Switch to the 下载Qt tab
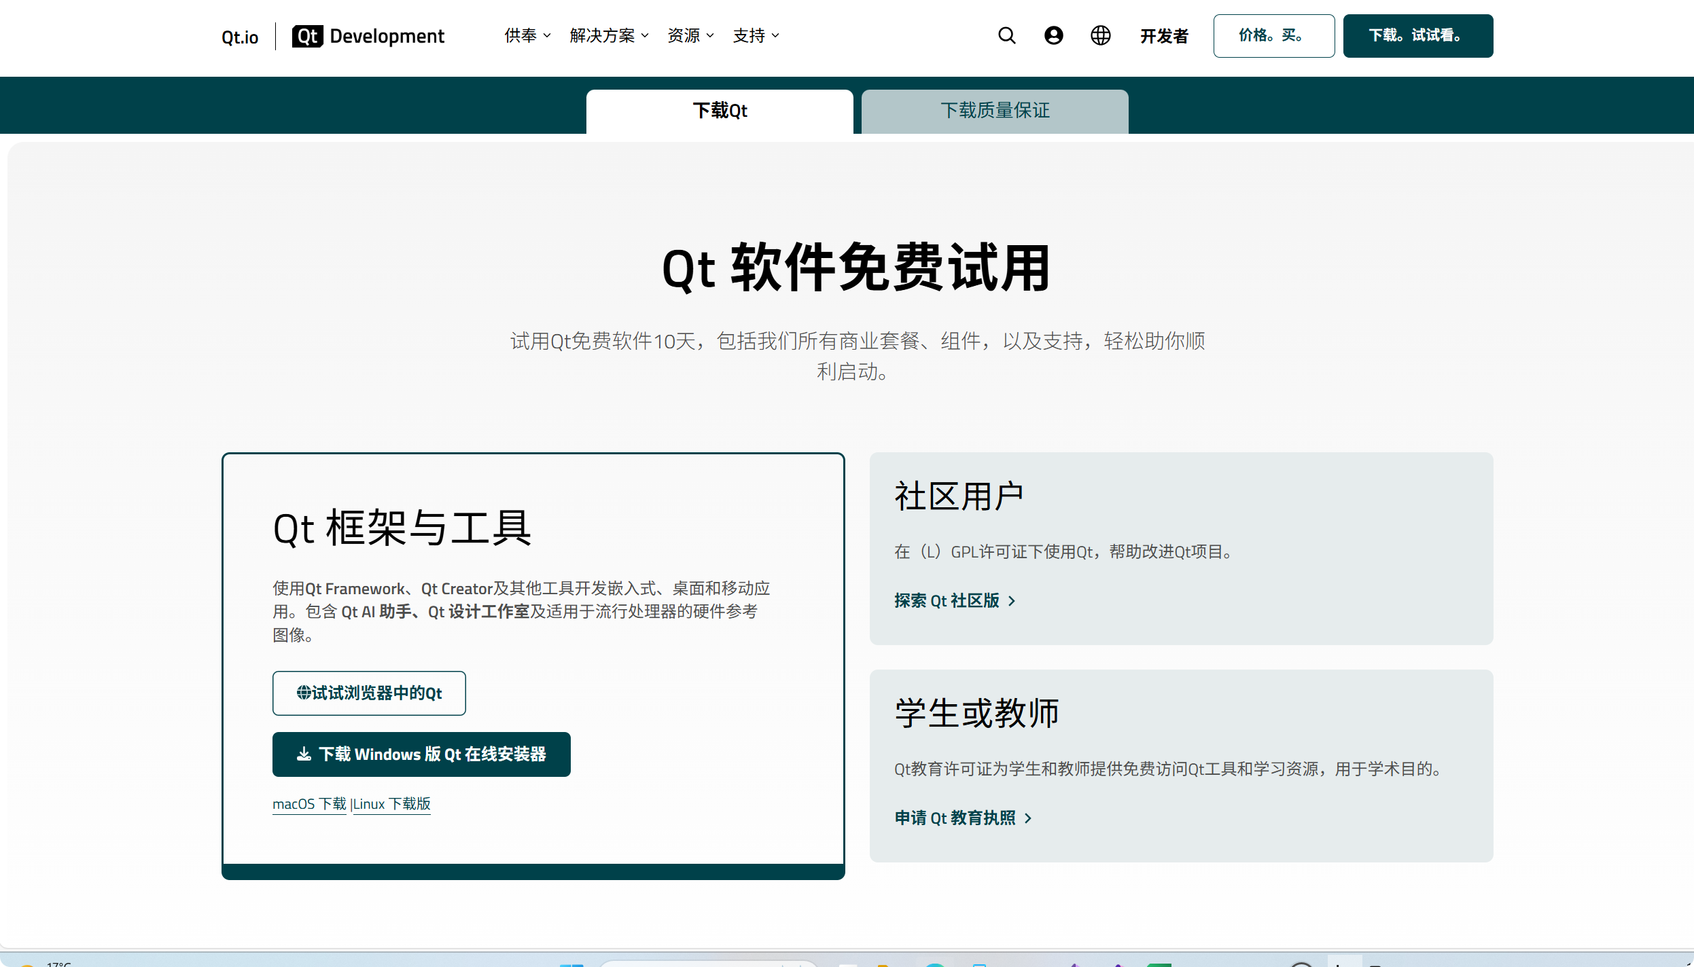 720,111
